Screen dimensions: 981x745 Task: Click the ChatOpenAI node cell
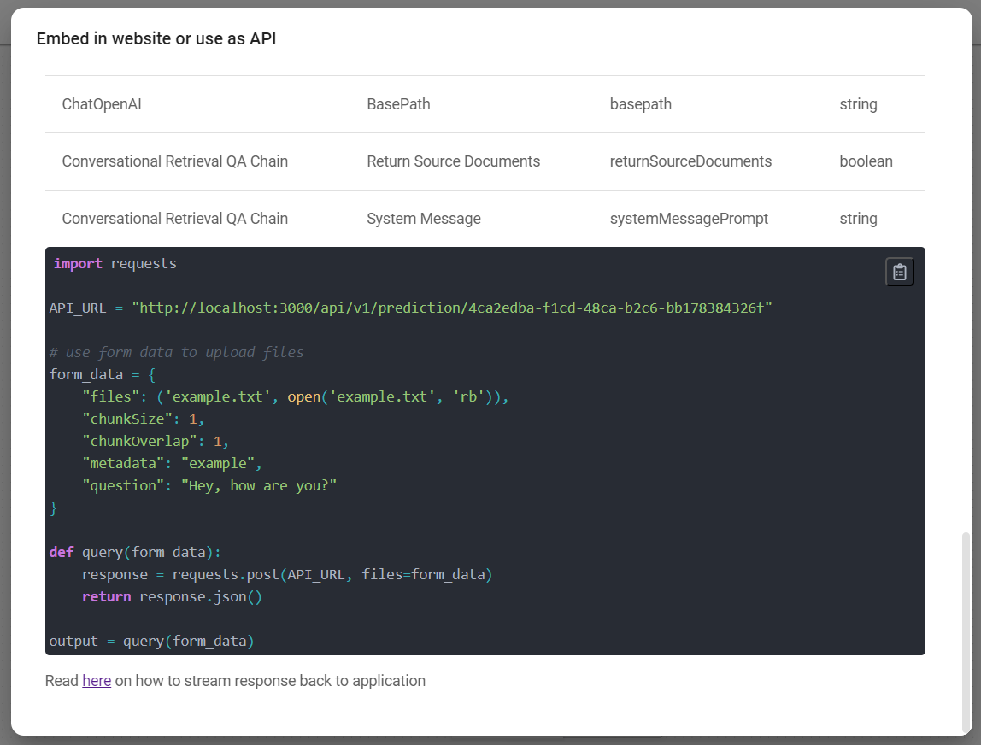[x=102, y=104]
